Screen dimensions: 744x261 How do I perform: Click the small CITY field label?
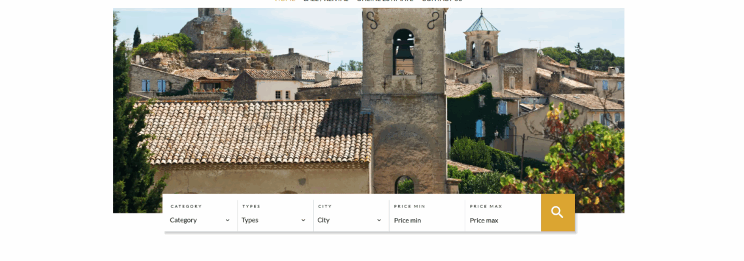coord(325,206)
